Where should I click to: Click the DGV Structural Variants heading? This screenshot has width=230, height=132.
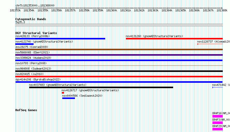pos(36,33)
